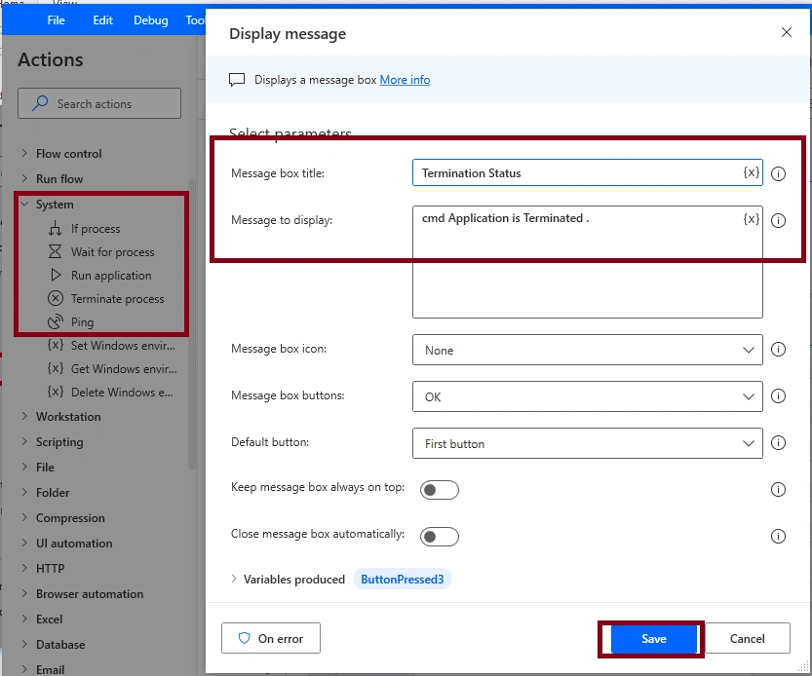The width and height of the screenshot is (812, 676).
Task: Open the Debug menu
Action: coord(151,20)
